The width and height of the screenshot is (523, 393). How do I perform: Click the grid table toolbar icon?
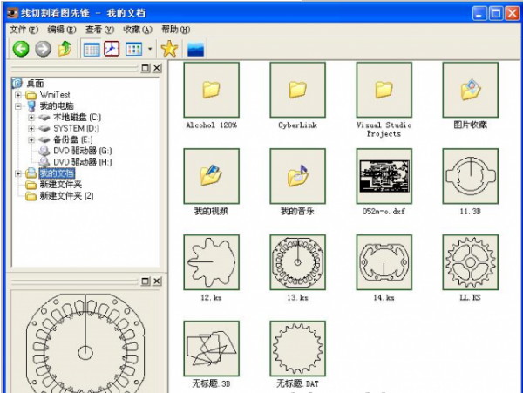[x=91, y=49]
